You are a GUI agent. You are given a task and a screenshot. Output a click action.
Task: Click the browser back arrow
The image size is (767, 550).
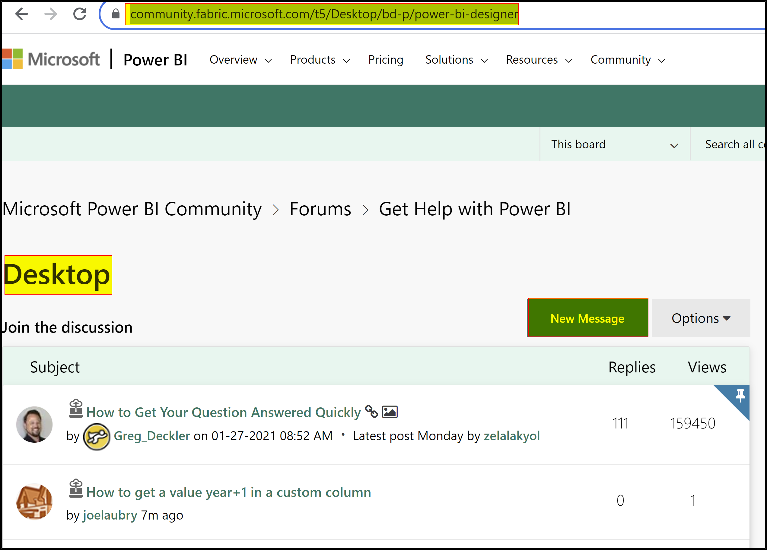pos(22,14)
